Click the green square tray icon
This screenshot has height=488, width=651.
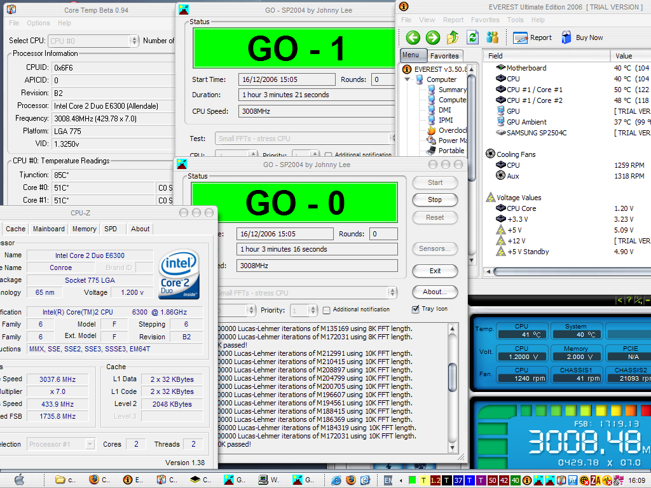412,480
